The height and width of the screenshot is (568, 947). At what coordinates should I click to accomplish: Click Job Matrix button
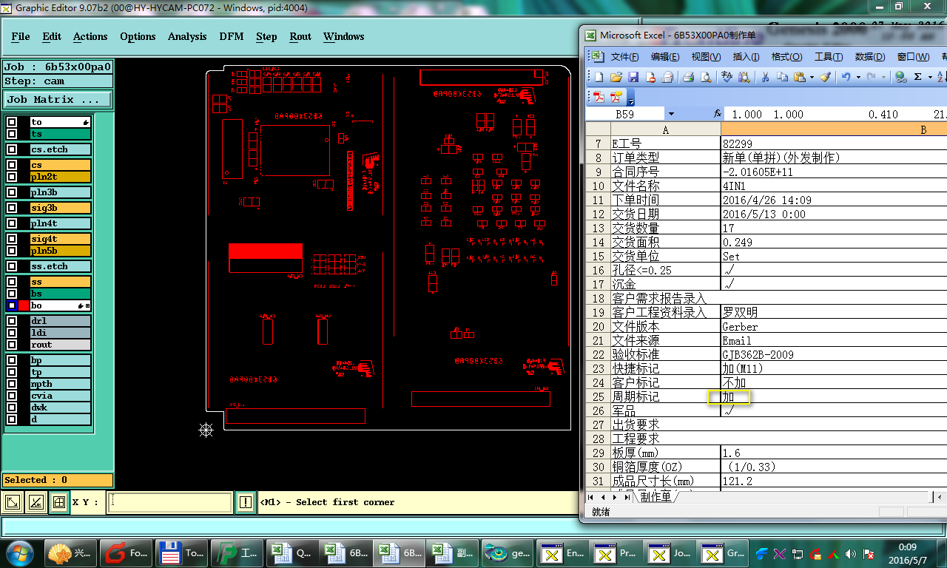click(58, 99)
